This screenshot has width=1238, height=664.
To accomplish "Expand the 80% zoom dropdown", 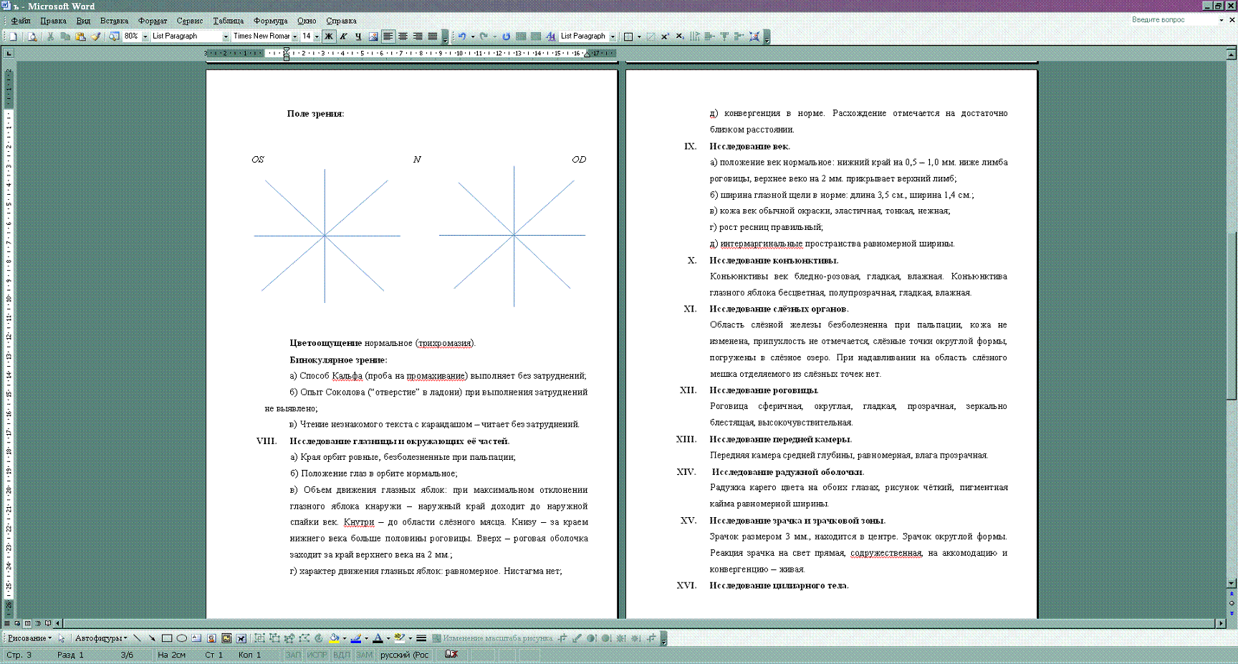I will pyautogui.click(x=145, y=37).
